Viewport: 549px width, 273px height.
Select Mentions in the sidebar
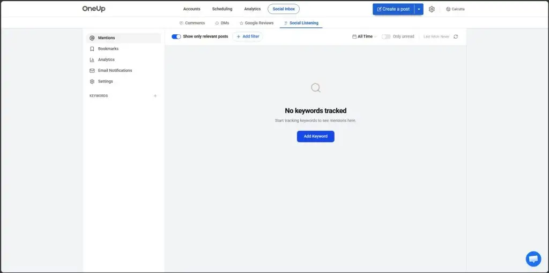pyautogui.click(x=123, y=38)
